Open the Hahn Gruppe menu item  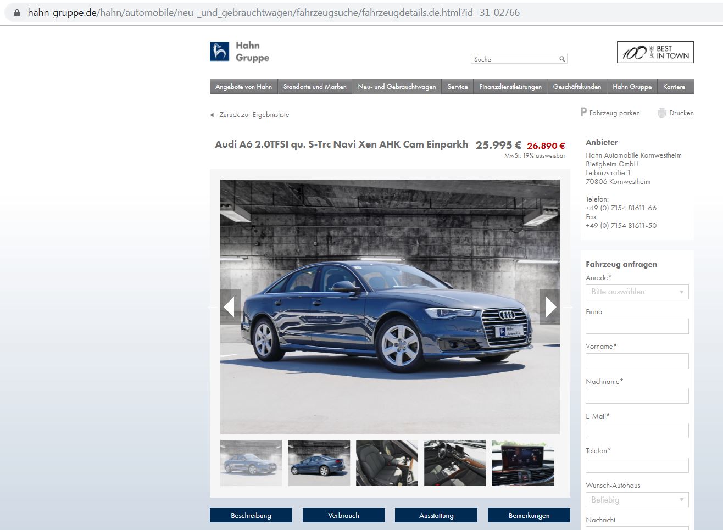click(x=632, y=87)
